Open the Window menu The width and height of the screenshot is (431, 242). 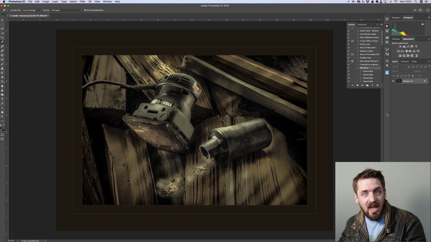[107, 2]
